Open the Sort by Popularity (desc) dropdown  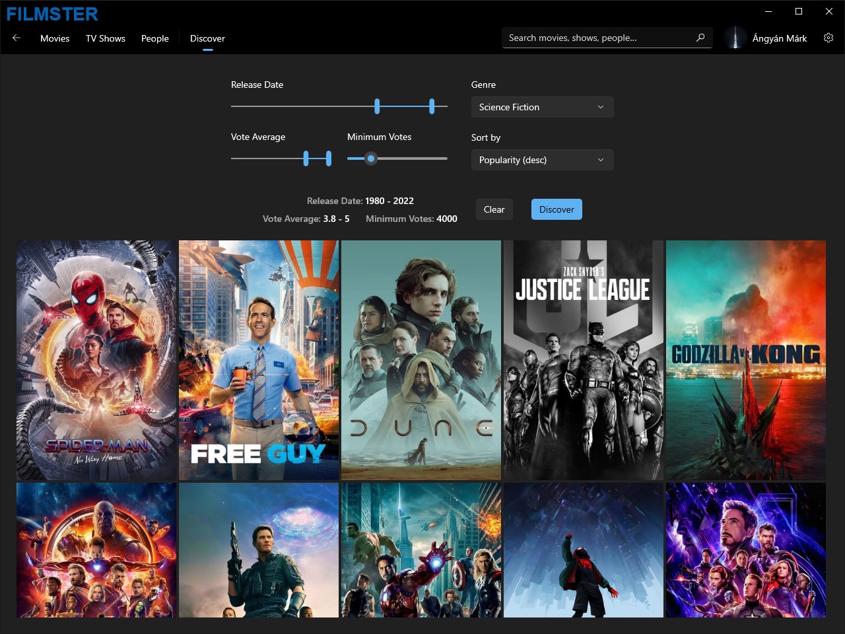[x=542, y=160]
